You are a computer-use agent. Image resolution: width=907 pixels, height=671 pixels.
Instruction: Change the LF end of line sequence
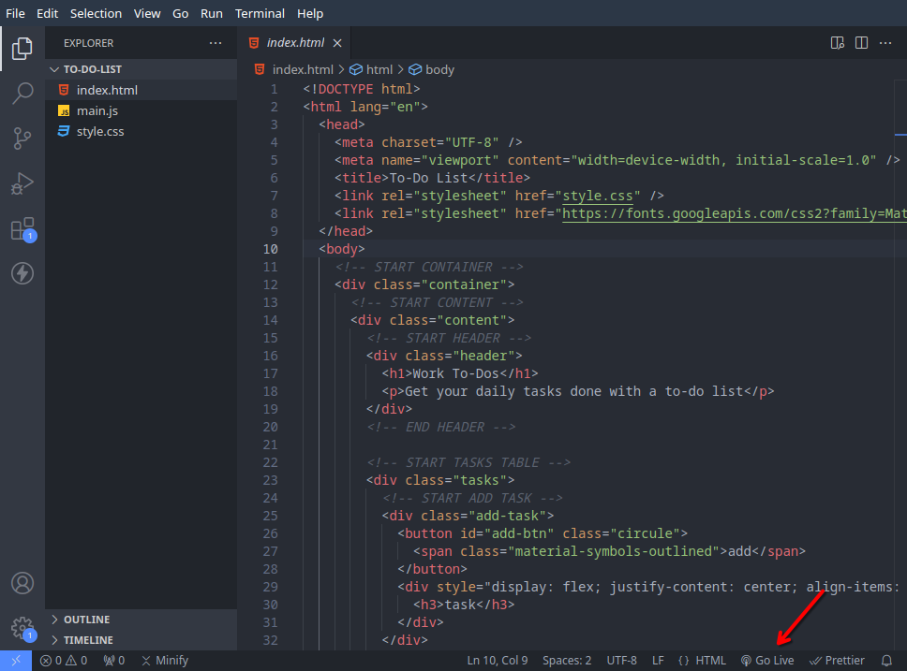coord(658,660)
